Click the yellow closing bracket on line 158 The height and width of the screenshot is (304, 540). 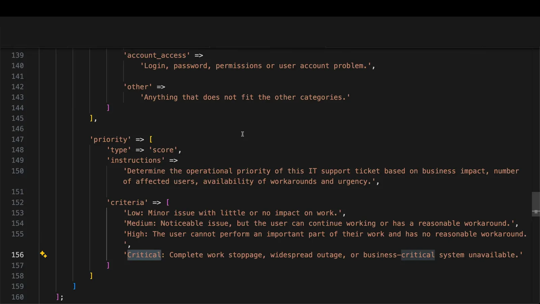[91, 276]
